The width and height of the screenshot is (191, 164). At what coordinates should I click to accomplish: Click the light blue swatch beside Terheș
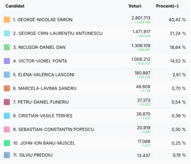pyautogui.click(x=7, y=116)
